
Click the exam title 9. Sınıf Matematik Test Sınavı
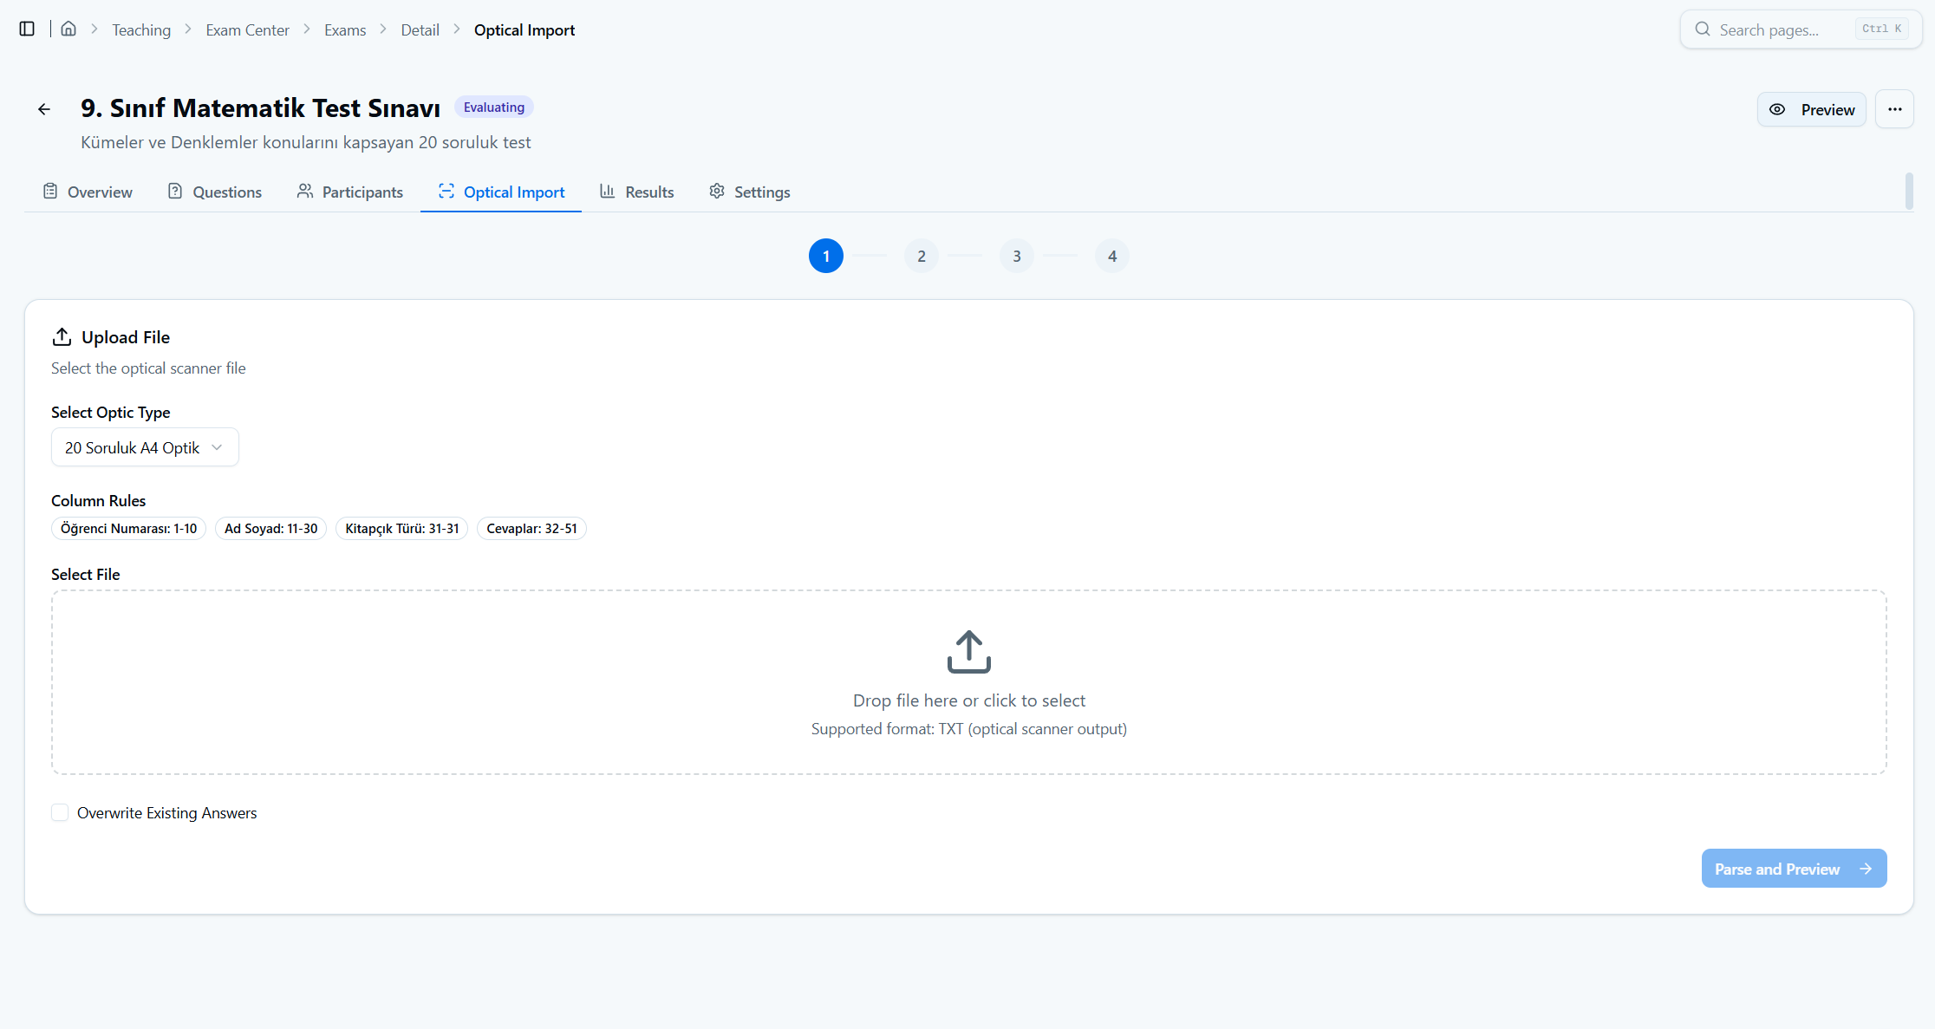click(260, 108)
